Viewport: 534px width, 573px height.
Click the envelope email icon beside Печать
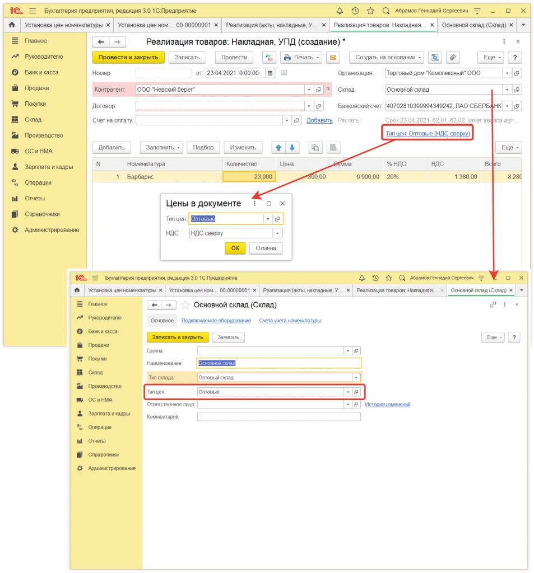click(x=333, y=58)
